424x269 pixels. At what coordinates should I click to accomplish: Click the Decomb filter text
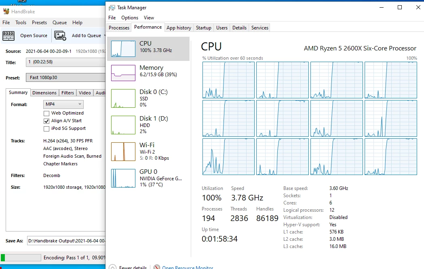[x=52, y=175]
